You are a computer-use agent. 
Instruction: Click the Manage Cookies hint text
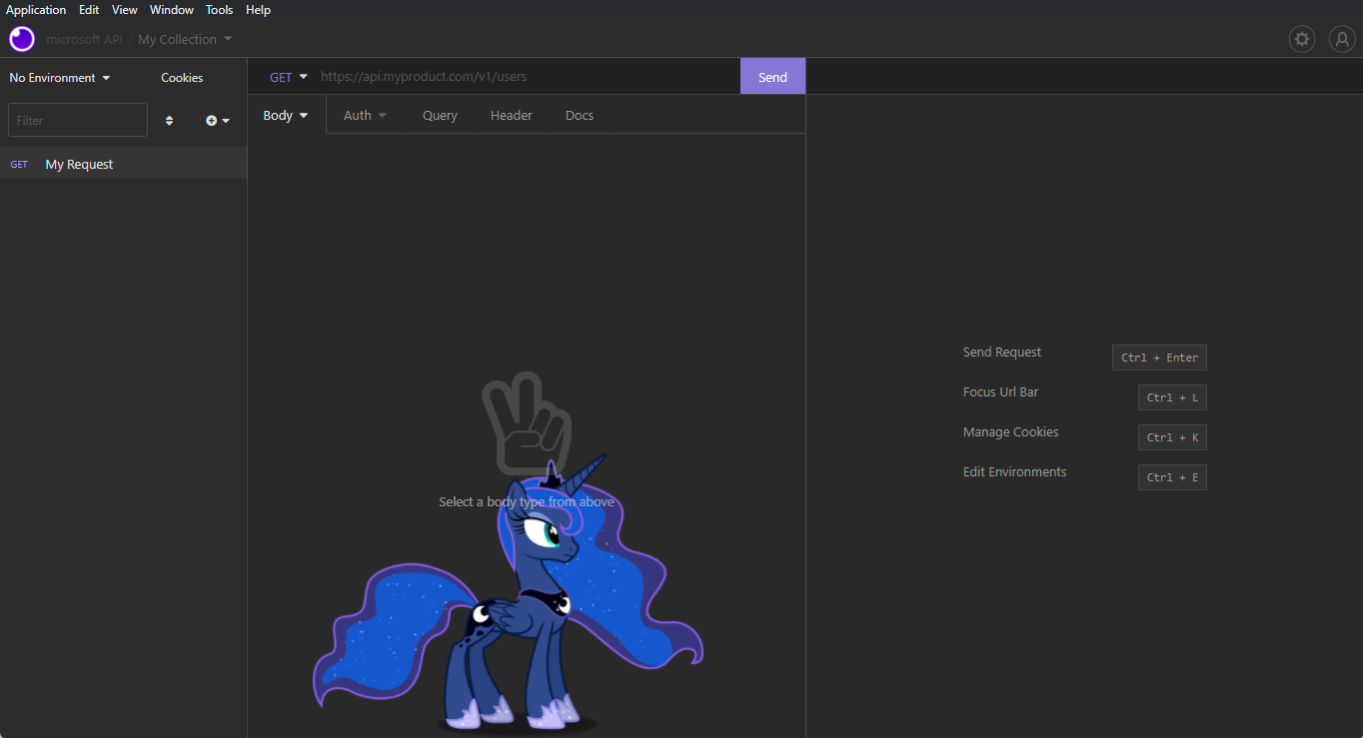pos(1010,432)
